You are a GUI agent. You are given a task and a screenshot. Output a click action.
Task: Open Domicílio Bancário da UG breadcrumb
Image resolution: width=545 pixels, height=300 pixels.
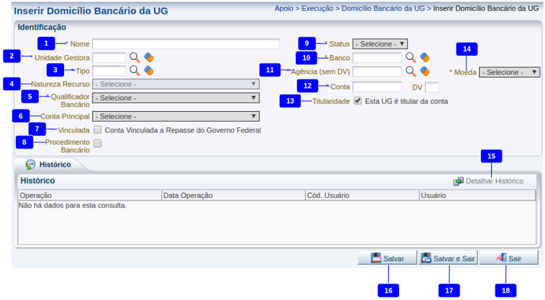click(384, 9)
